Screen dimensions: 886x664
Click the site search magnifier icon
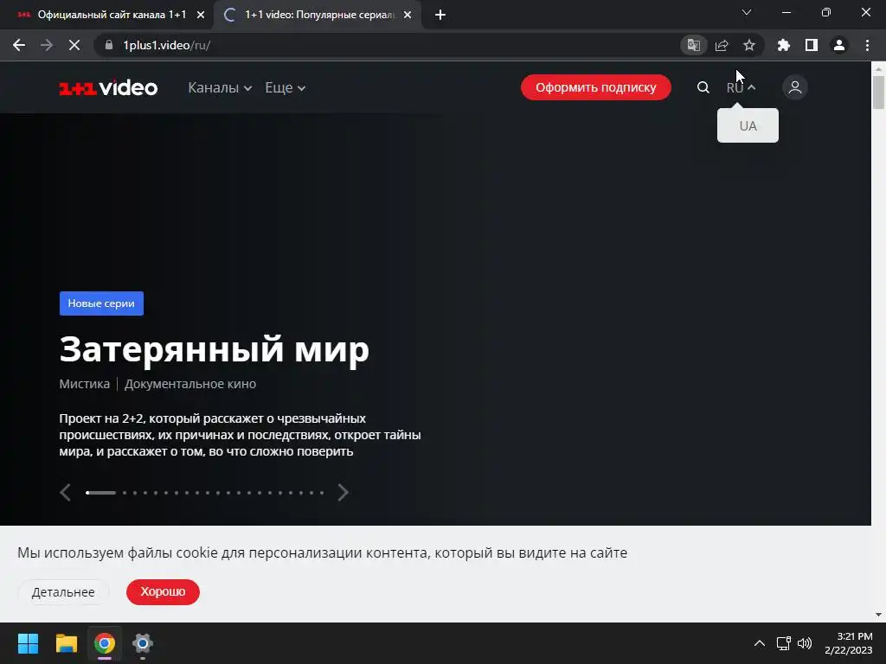(703, 87)
